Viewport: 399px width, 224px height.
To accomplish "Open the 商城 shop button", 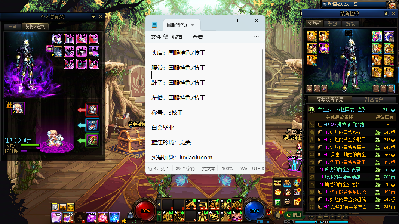I will 293,215.
